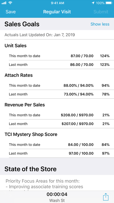Image resolution: width=114 pixels, height=203 pixels.
Task: Select the Regular Visit title
Action: [x=57, y=12]
